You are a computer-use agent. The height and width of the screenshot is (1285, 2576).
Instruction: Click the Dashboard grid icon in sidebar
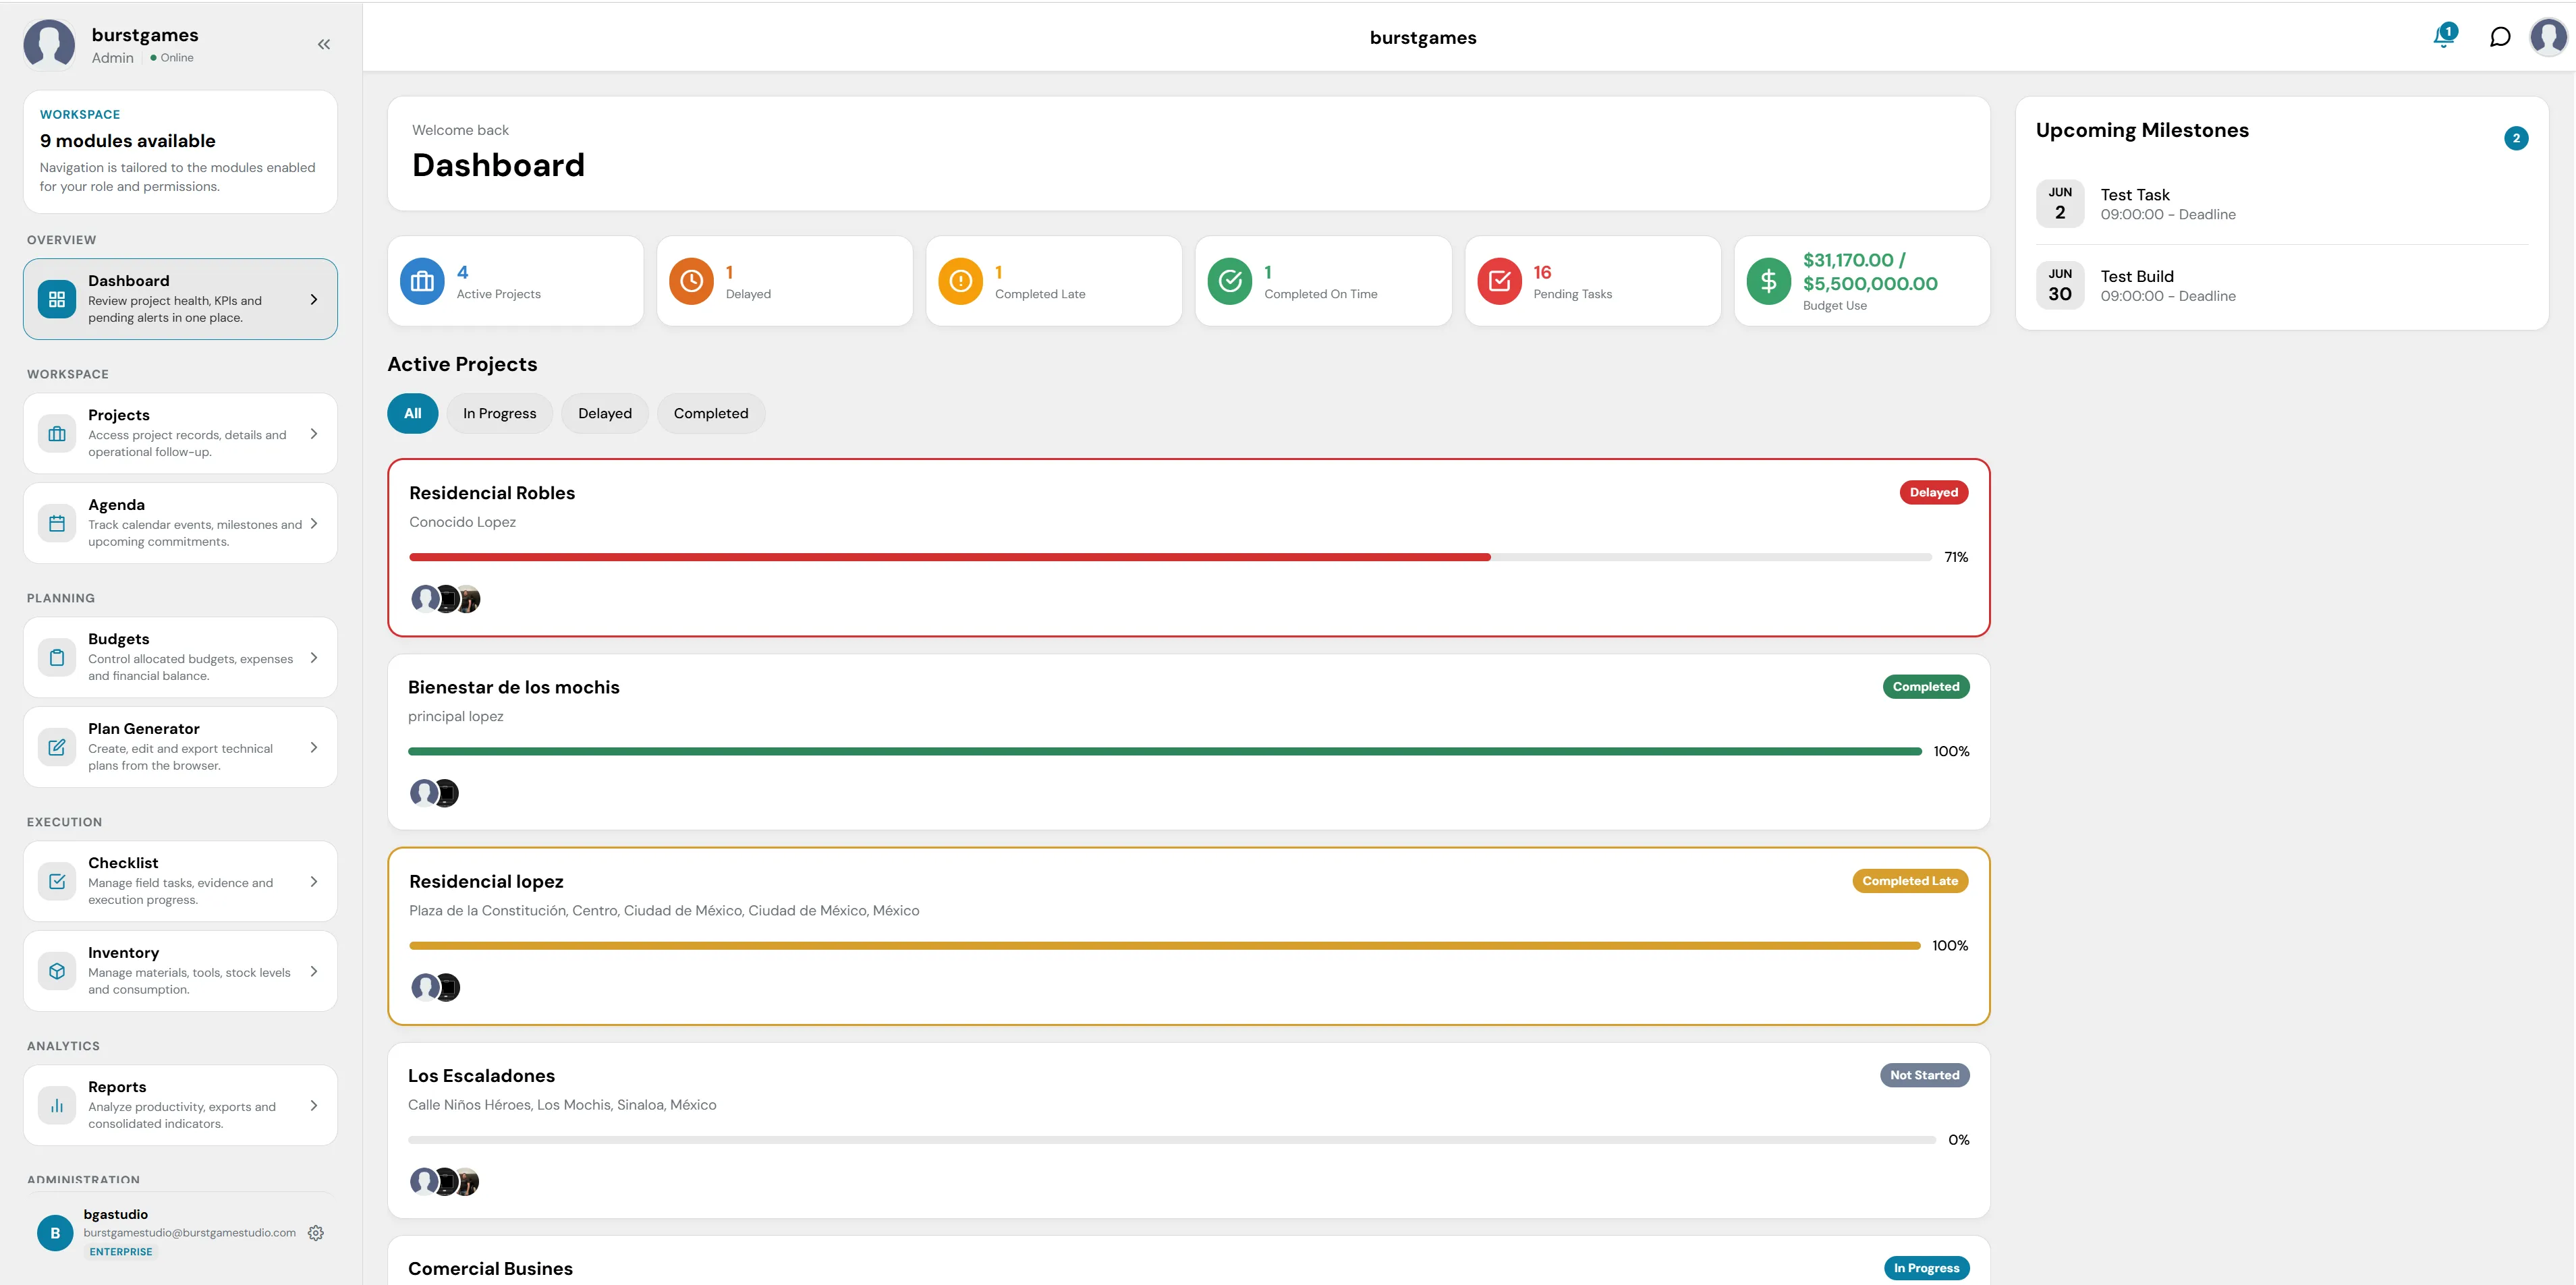pos(57,299)
